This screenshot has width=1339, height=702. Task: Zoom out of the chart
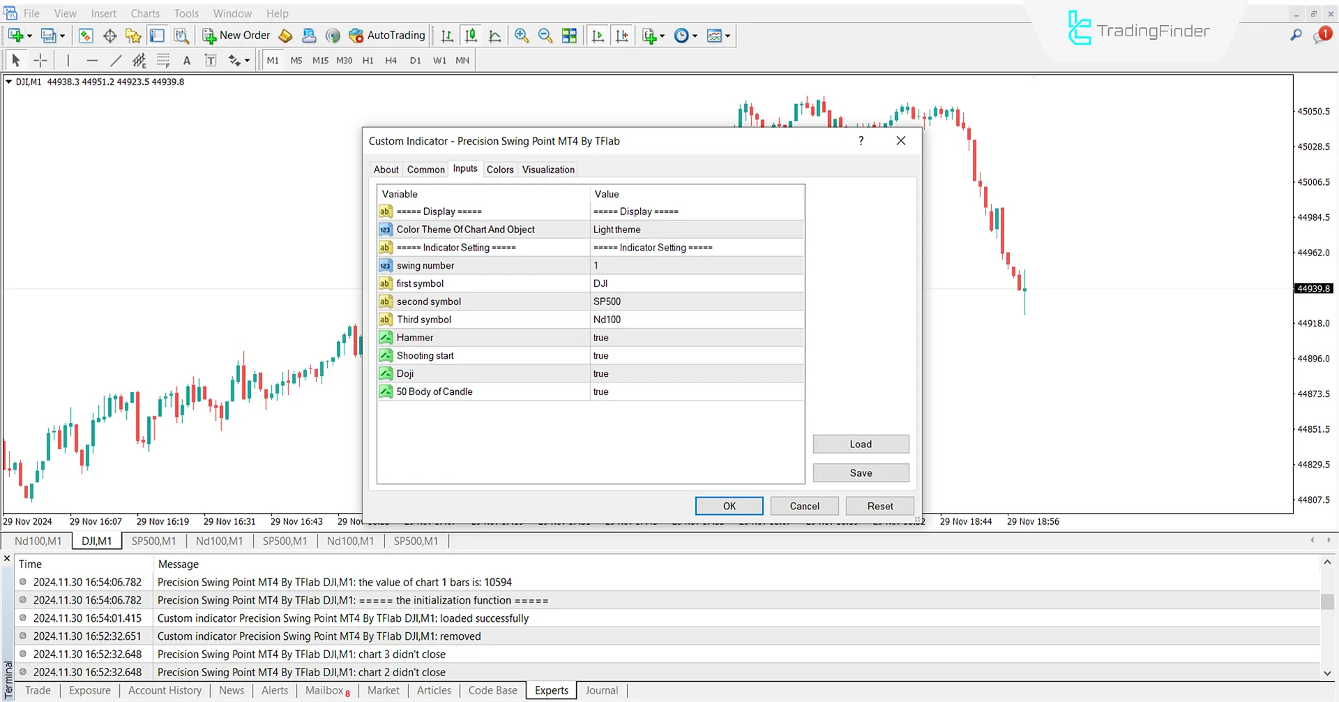click(545, 36)
